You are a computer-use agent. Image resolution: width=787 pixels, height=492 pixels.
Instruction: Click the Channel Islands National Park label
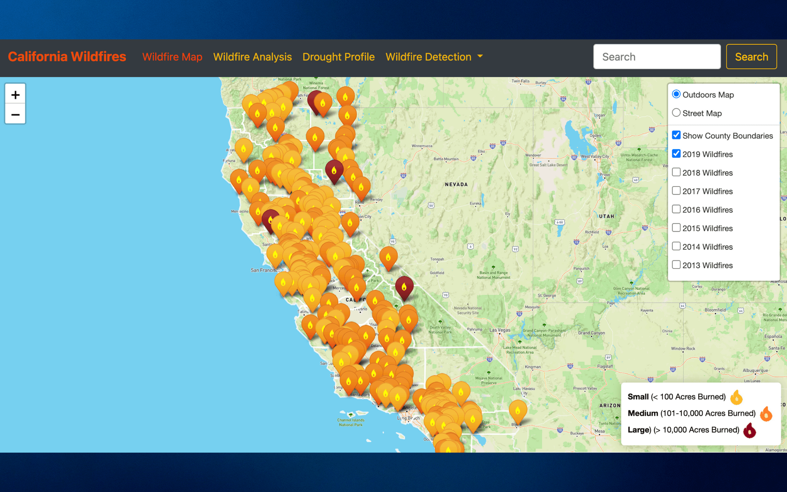tap(350, 422)
